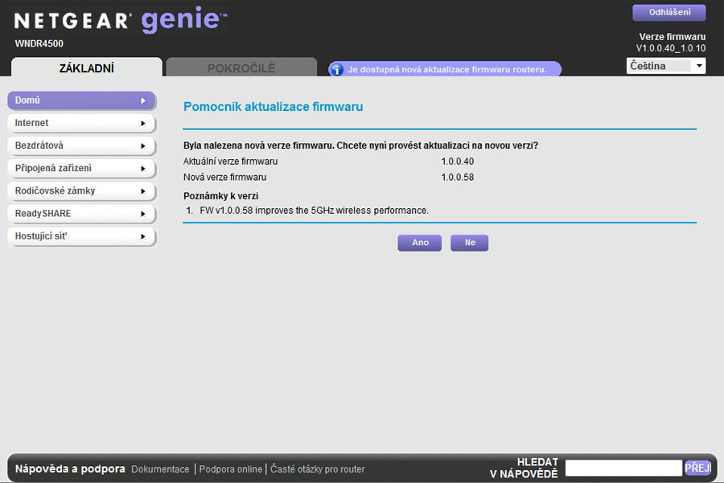The width and height of the screenshot is (724, 483).
Task: Click the new firmware version 1.0.0.58
Action: point(458,177)
